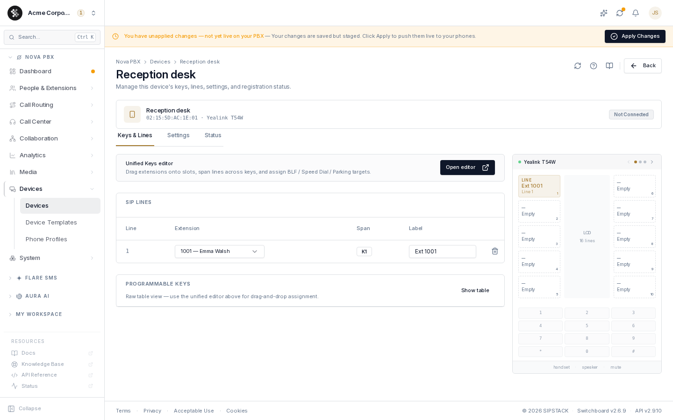Expand People & Extensions section

52,88
